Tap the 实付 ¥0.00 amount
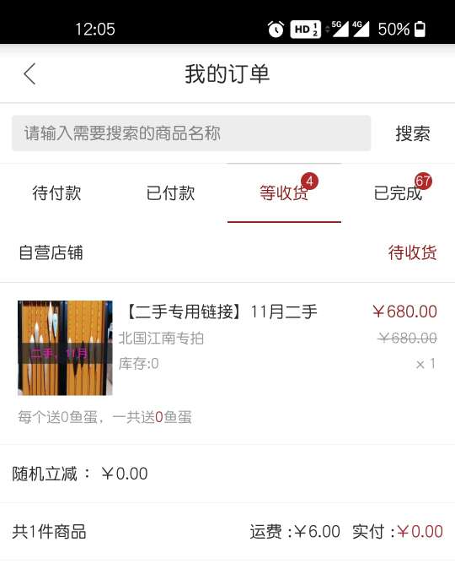455x569 pixels. coord(398,532)
